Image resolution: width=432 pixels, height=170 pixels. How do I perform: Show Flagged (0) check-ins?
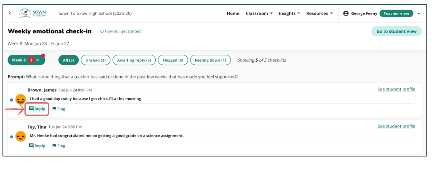pos(173,60)
